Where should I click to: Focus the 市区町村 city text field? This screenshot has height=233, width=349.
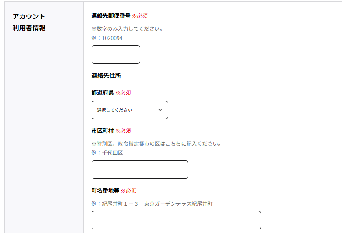(x=140, y=170)
